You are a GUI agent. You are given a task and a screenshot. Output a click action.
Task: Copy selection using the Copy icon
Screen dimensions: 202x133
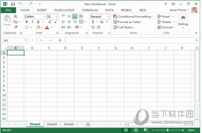coord(15,22)
